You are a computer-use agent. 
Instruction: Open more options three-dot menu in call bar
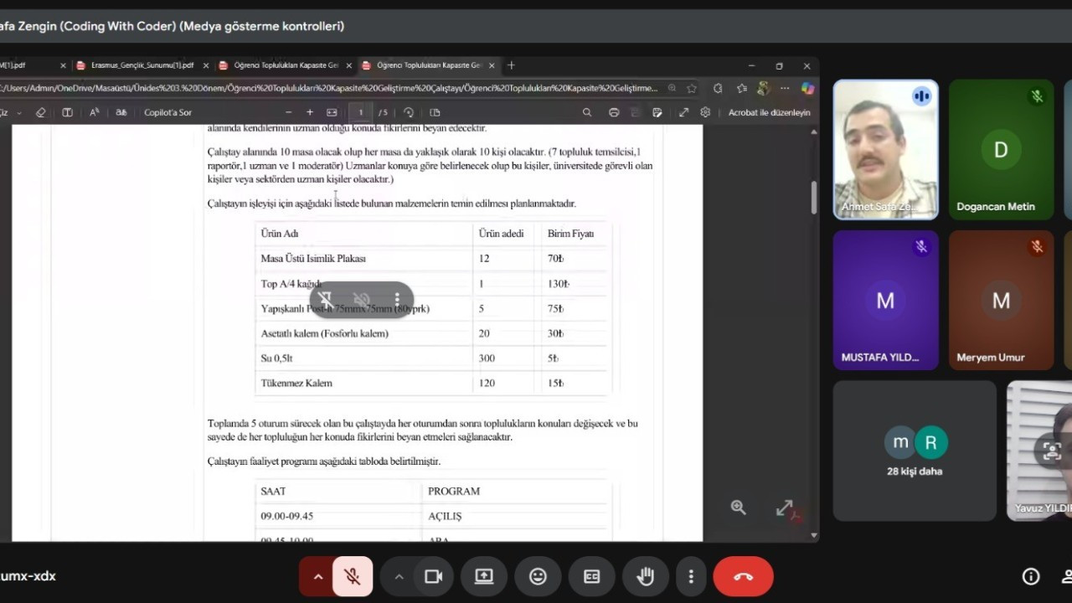pos(690,576)
